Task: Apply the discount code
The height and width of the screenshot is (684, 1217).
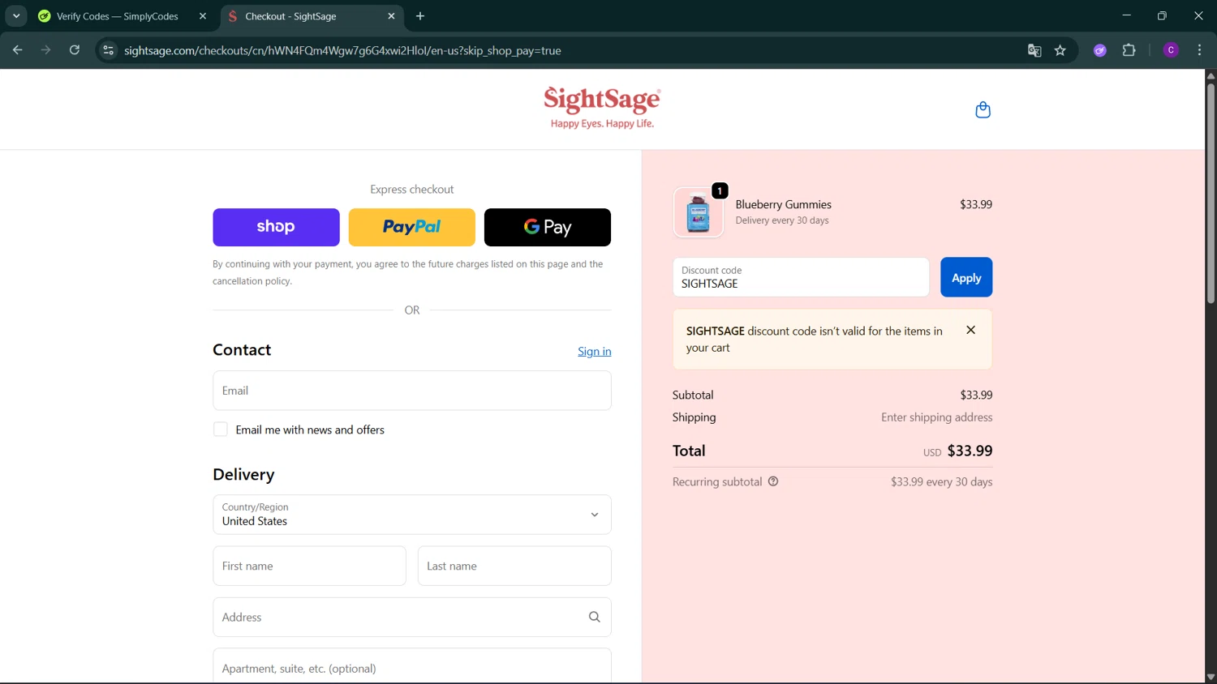Action: coord(966,277)
